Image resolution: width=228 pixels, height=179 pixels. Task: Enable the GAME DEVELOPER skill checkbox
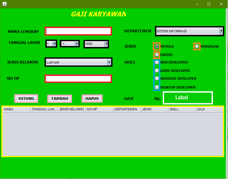click(x=157, y=71)
